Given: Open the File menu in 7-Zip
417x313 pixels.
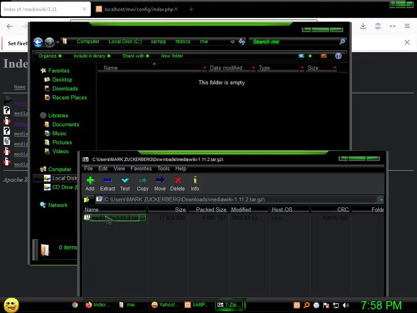Looking at the screenshot, I should [x=88, y=168].
